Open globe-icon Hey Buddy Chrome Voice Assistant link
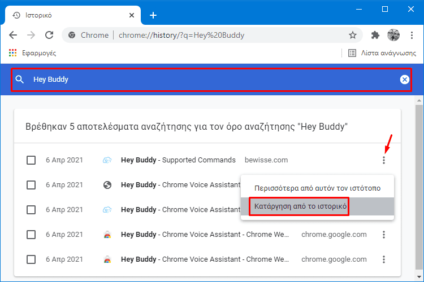Image resolution: width=424 pixels, height=282 pixels. click(181, 185)
